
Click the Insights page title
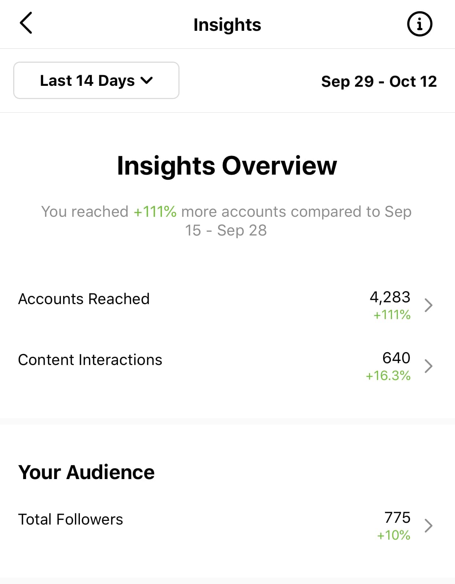click(227, 25)
